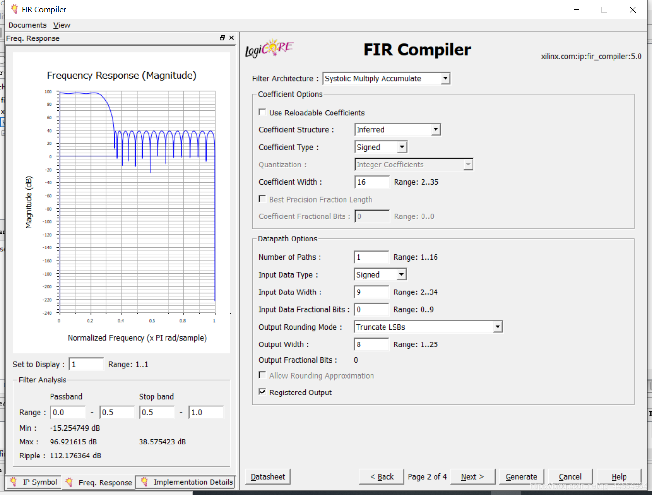
Task: Click the Input Data Width field
Action: (x=371, y=292)
